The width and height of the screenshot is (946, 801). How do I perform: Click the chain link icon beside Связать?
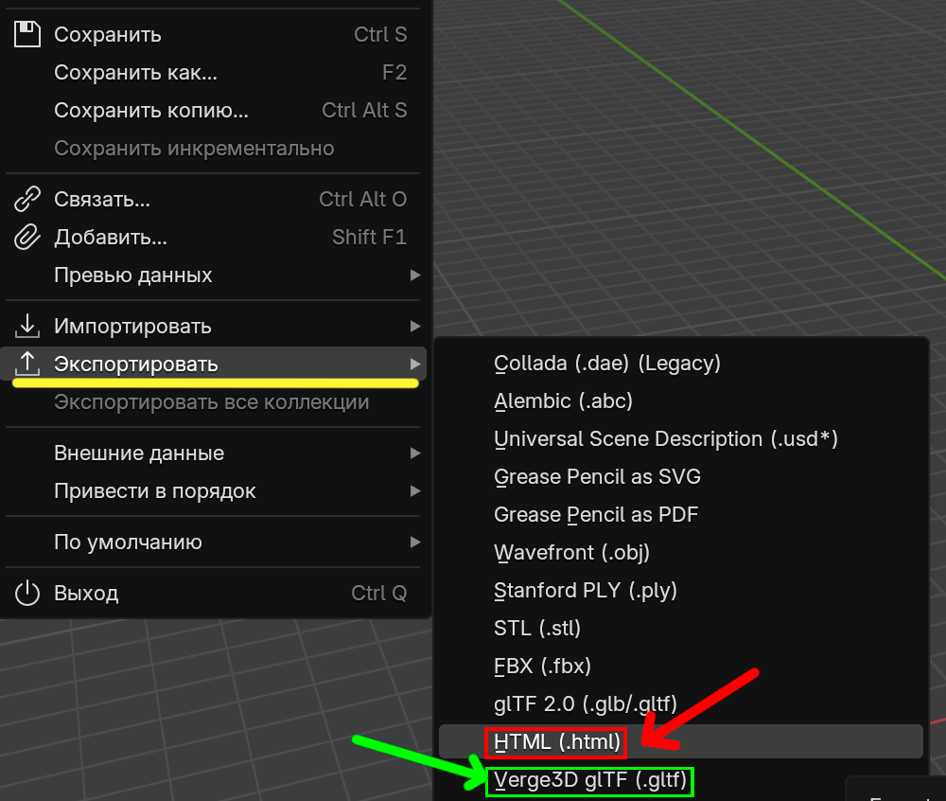pos(27,199)
